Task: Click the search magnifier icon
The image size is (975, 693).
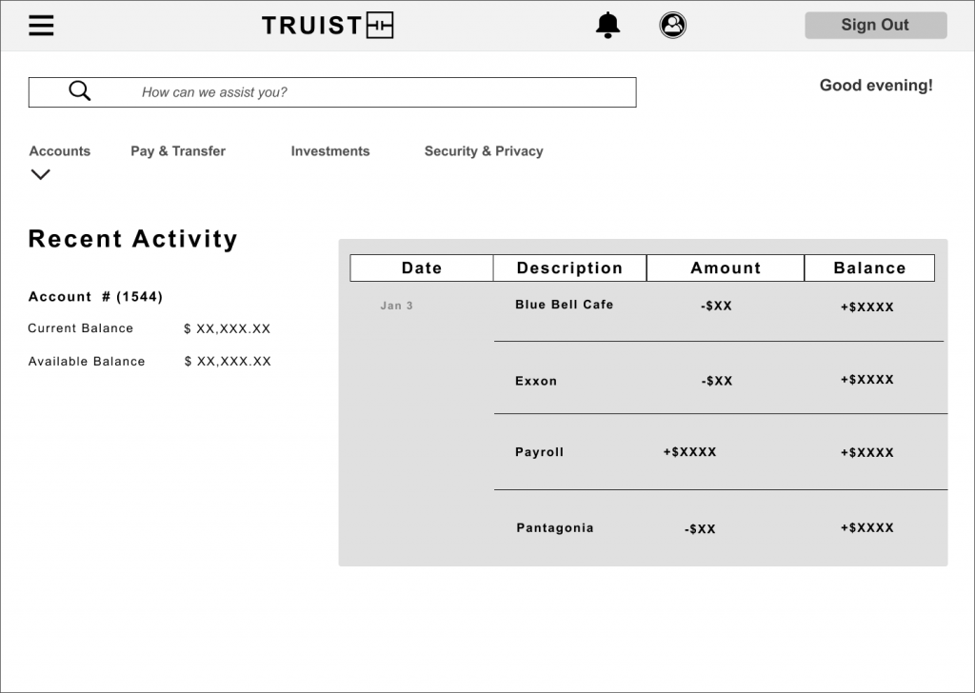Action: [x=80, y=91]
